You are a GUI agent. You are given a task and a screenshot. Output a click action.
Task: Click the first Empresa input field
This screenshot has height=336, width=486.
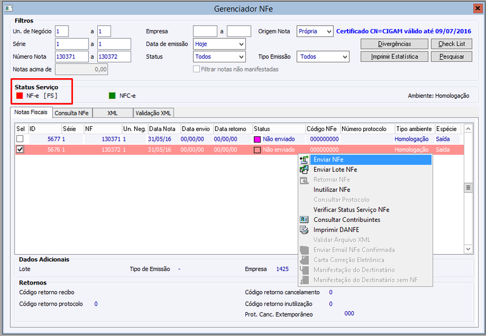tap(205, 32)
